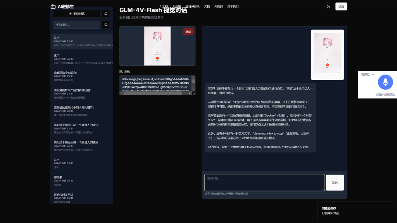The image size is (397, 223).
Task: Open the AI咨询 navigation item
Action: point(218,7)
